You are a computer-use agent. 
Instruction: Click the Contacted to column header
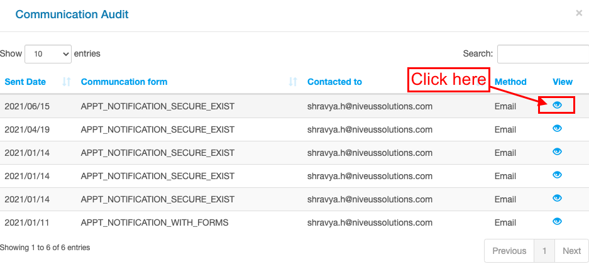[334, 82]
